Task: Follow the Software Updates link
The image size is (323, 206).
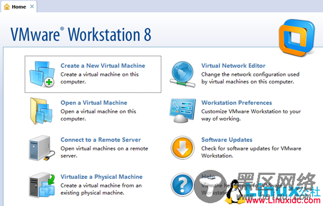Action: pos(227,140)
